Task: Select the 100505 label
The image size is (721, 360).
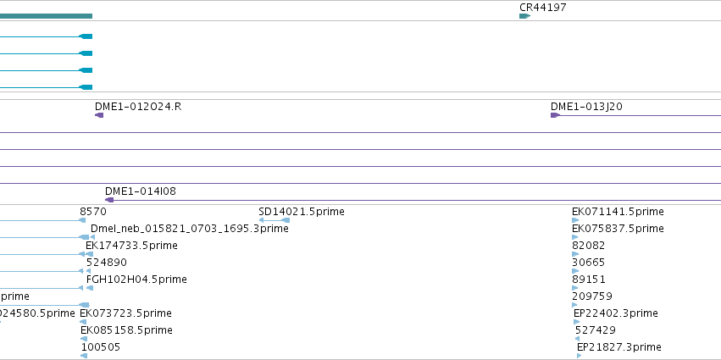Action: point(101,347)
